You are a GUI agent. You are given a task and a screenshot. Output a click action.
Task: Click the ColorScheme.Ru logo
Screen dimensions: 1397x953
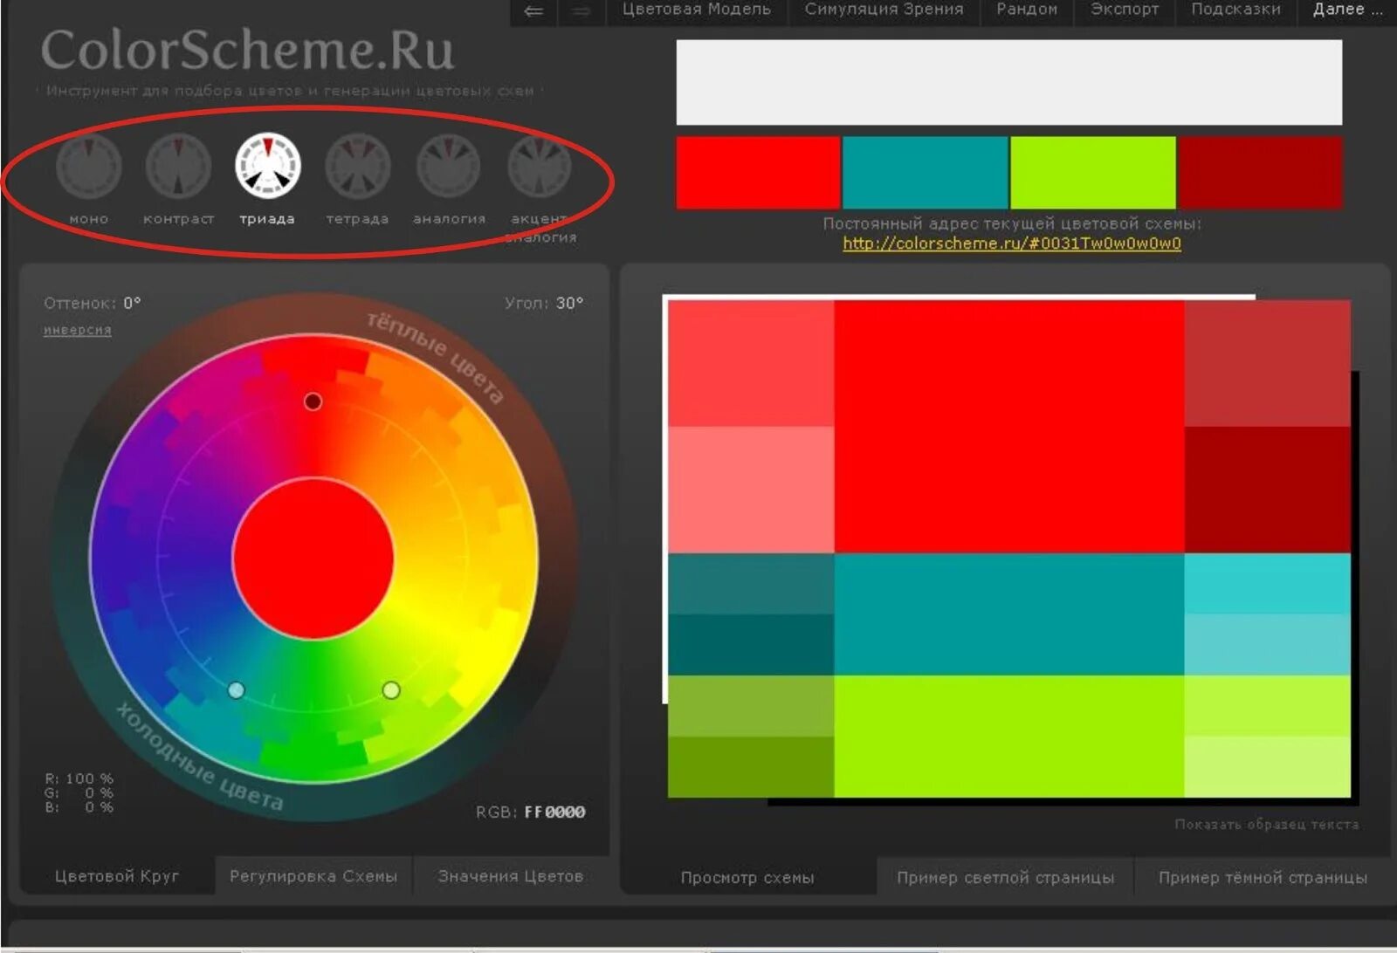pos(248,51)
